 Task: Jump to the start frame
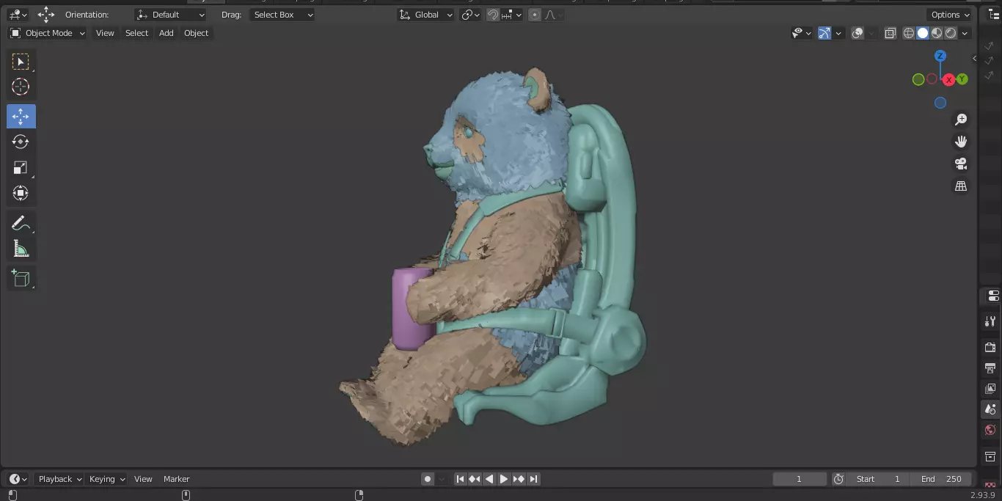[460, 479]
